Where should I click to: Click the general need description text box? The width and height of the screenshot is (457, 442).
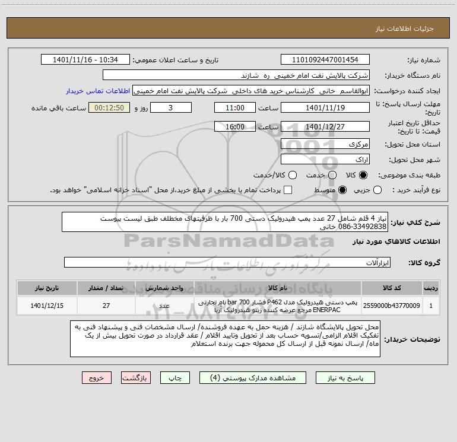(x=225, y=222)
